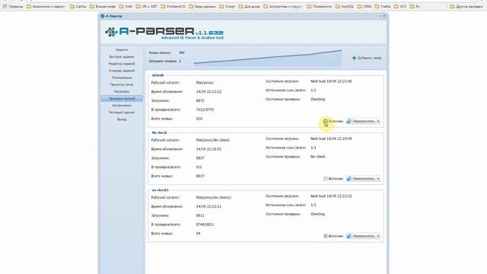Open Тестовый парсинг in the sidebar

[x=122, y=112]
